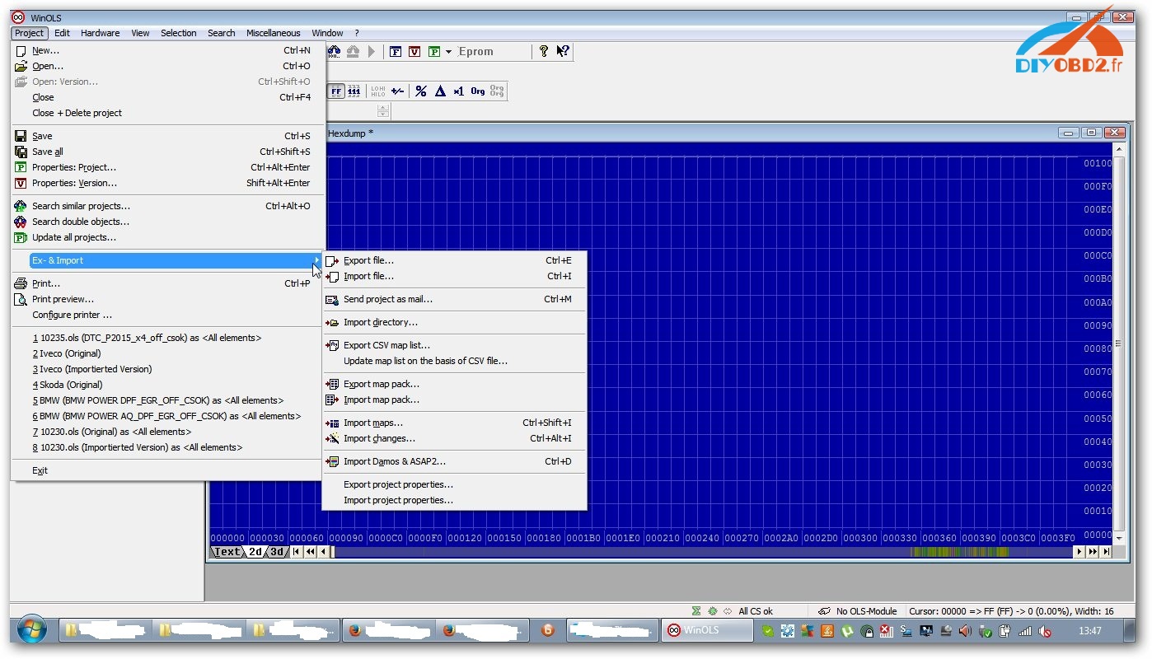The image size is (1152, 659).
Task: Click the Hexdump vertical scrollbar
Action: pos(1118,344)
